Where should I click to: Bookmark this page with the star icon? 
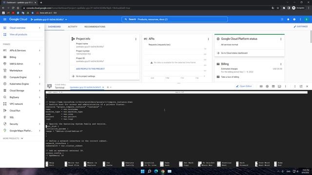coord(278,8)
